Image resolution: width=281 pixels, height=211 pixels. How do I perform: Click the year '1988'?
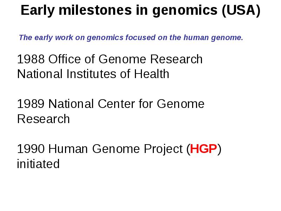pyautogui.click(x=31, y=59)
